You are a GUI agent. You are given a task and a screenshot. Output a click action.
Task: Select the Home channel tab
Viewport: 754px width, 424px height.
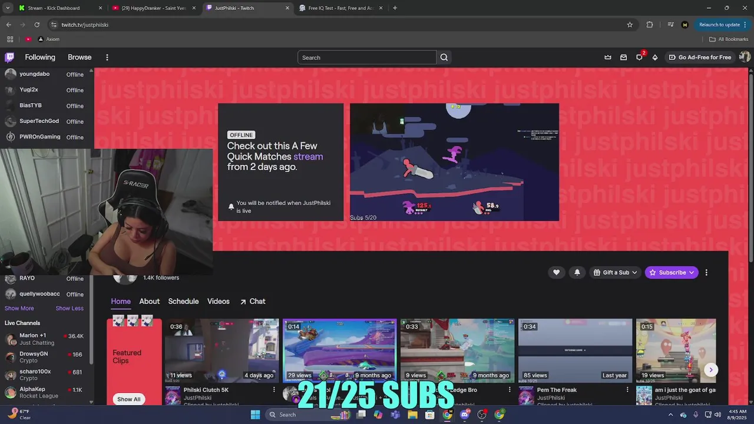[x=121, y=301]
